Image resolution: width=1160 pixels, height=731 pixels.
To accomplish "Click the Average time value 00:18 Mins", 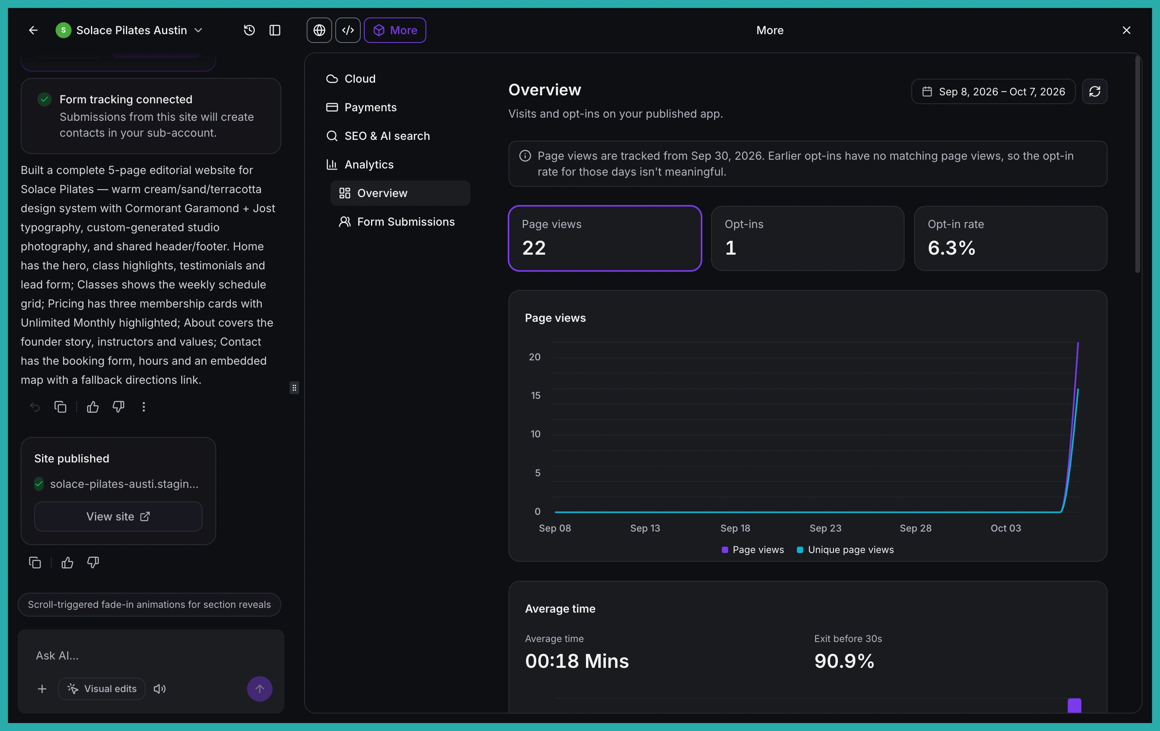I will point(577,661).
